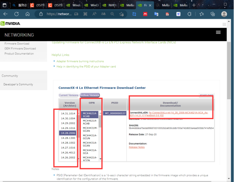Switch to the NVIDI browser tab
Image resolution: width=234 pixels, height=182 pixels.
(x=109, y=5)
